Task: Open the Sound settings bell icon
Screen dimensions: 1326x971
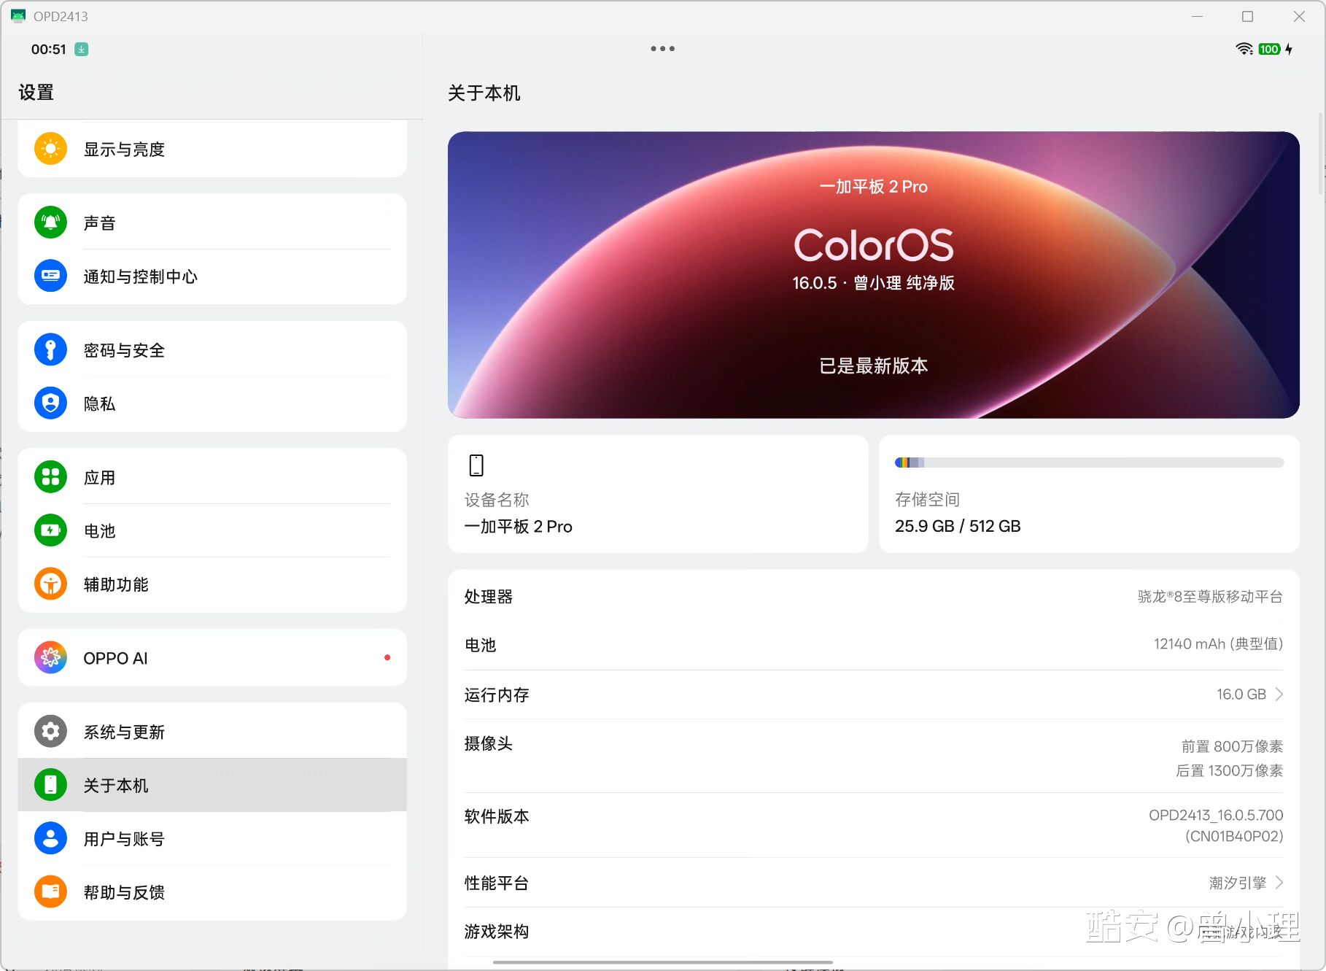Action: tap(50, 223)
